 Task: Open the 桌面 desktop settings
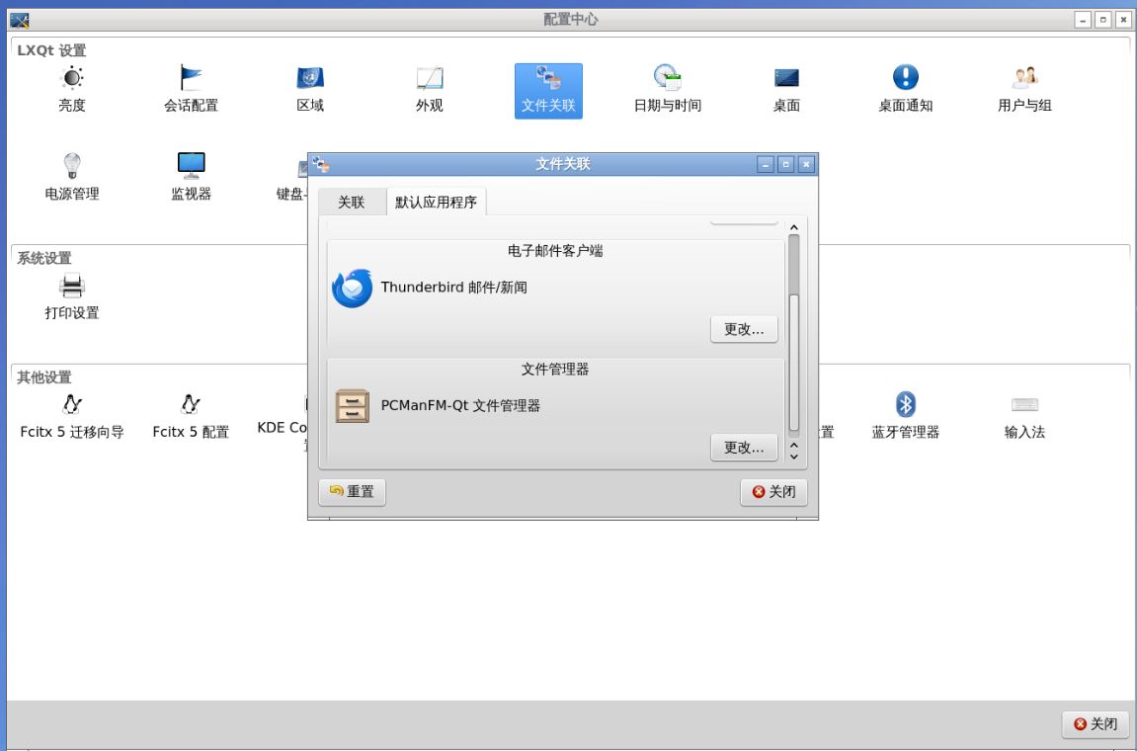[786, 90]
